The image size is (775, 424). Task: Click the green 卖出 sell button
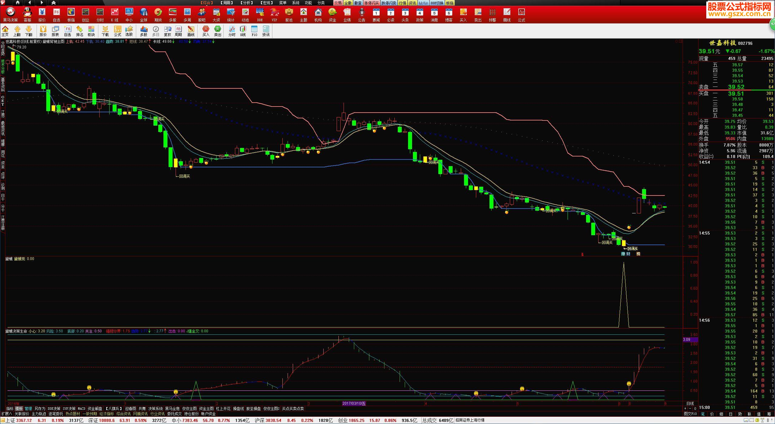click(x=218, y=31)
